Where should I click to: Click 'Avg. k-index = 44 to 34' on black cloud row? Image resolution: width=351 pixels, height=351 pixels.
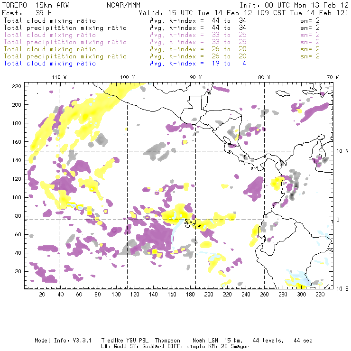click(198, 20)
